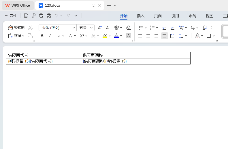Click table cell 供应商简称 header
Screen dimensions: 228x149
(135, 55)
